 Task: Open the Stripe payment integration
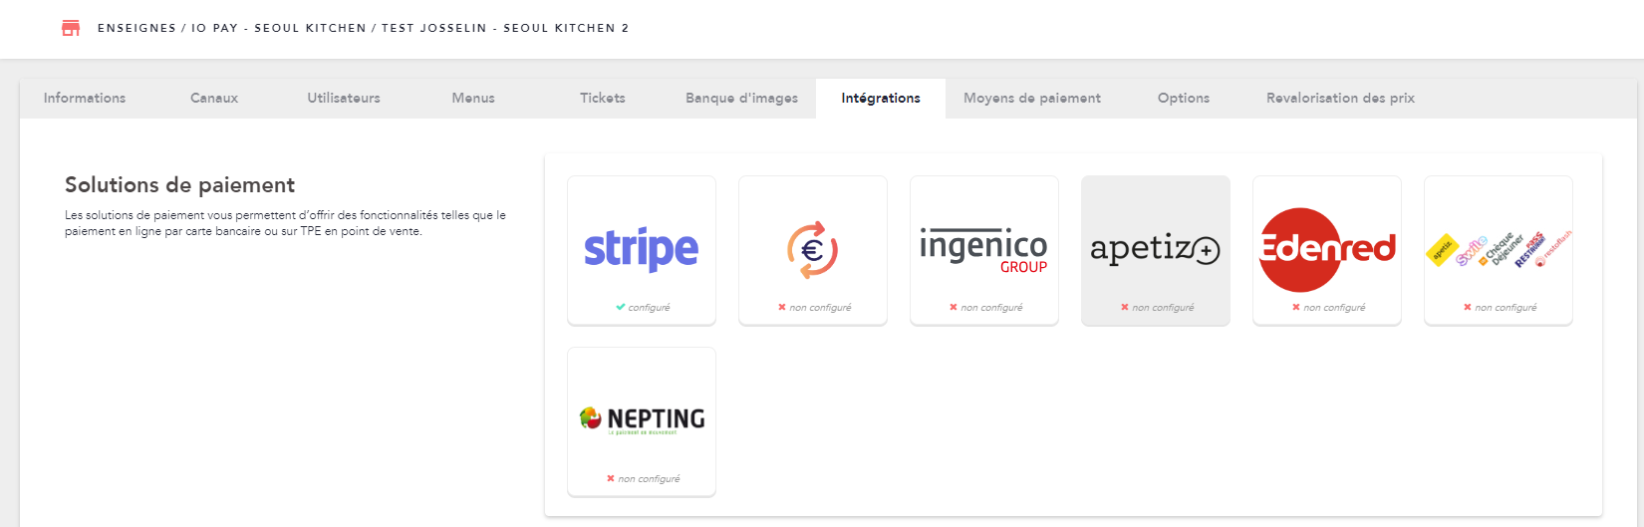642,250
